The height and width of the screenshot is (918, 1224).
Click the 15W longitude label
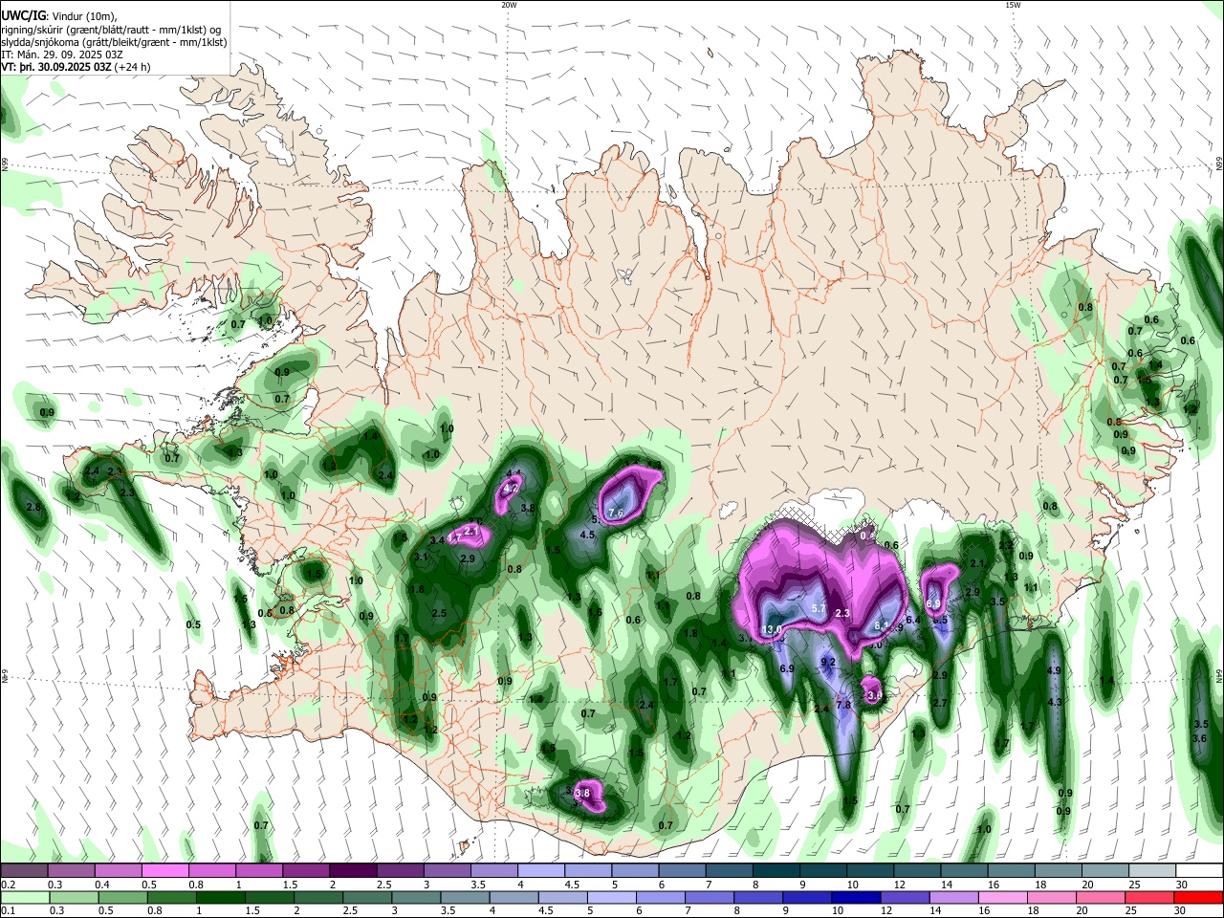pyautogui.click(x=1013, y=4)
